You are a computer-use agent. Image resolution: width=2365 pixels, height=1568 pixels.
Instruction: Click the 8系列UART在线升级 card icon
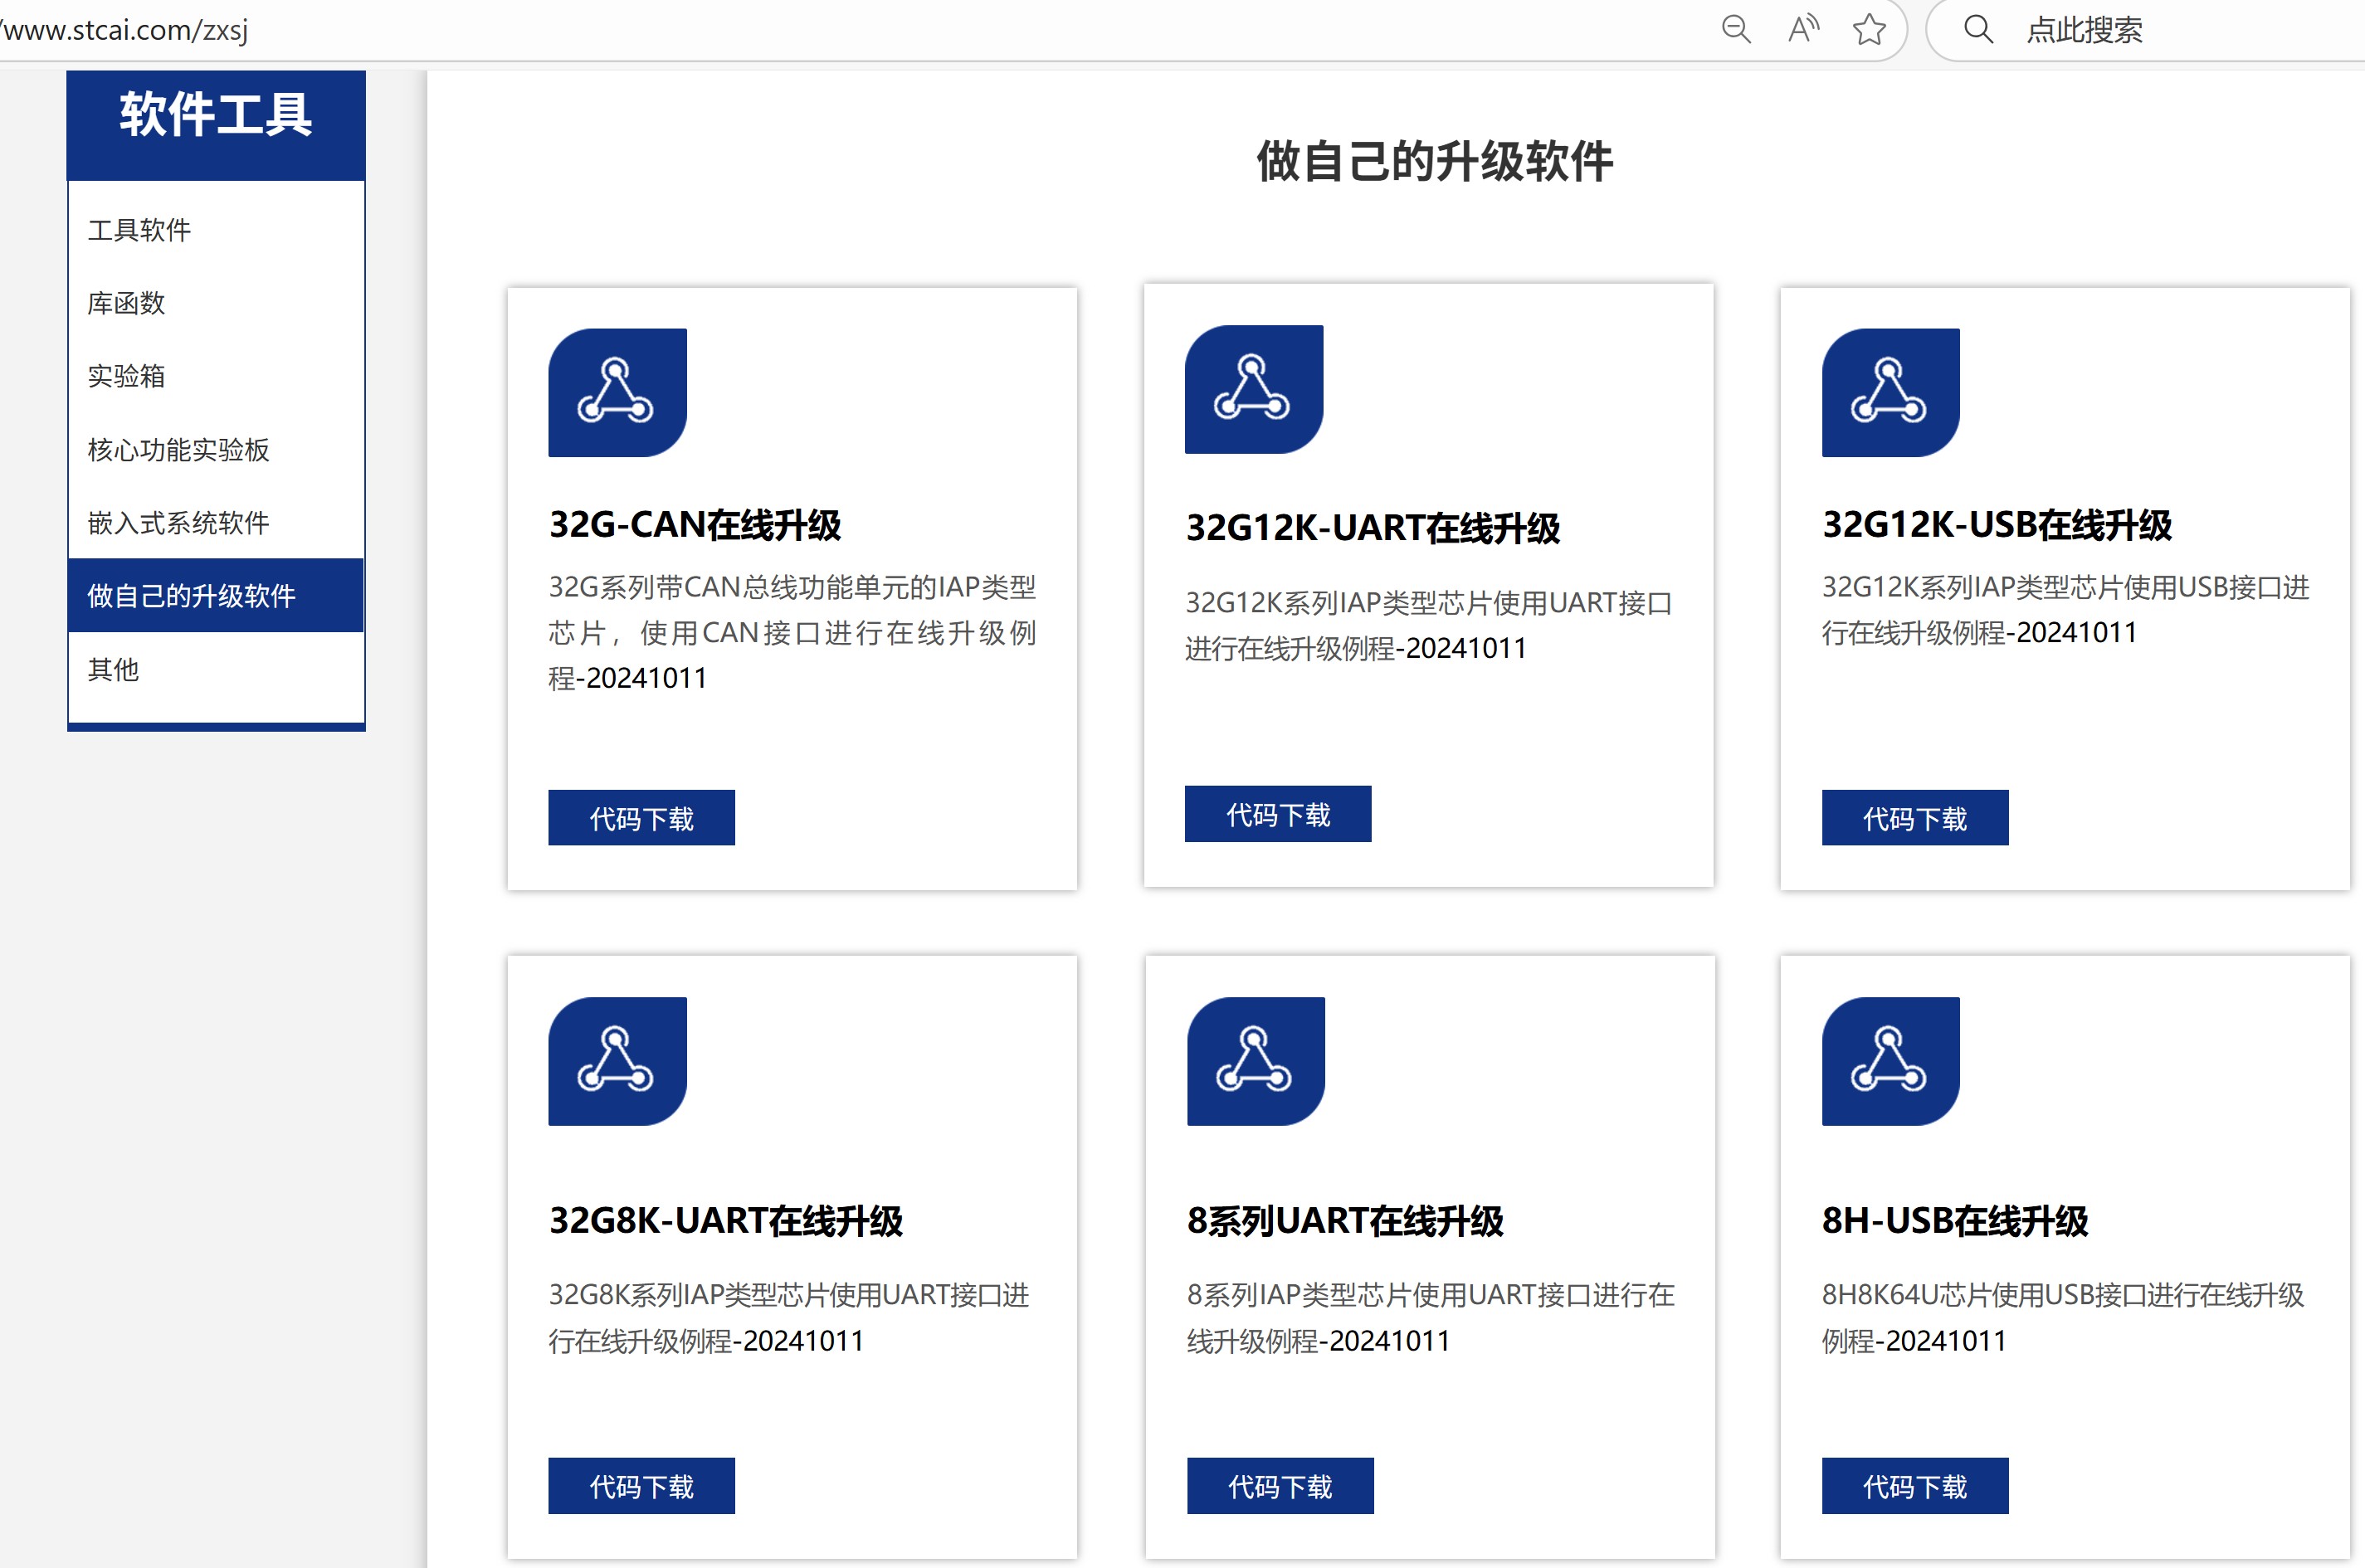pyautogui.click(x=1253, y=1062)
